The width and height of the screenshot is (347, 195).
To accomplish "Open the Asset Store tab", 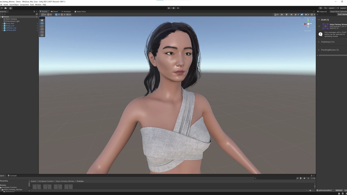I will pos(80,12).
